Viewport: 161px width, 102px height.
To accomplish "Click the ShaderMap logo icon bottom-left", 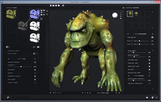I will pyautogui.click(x=8, y=98).
